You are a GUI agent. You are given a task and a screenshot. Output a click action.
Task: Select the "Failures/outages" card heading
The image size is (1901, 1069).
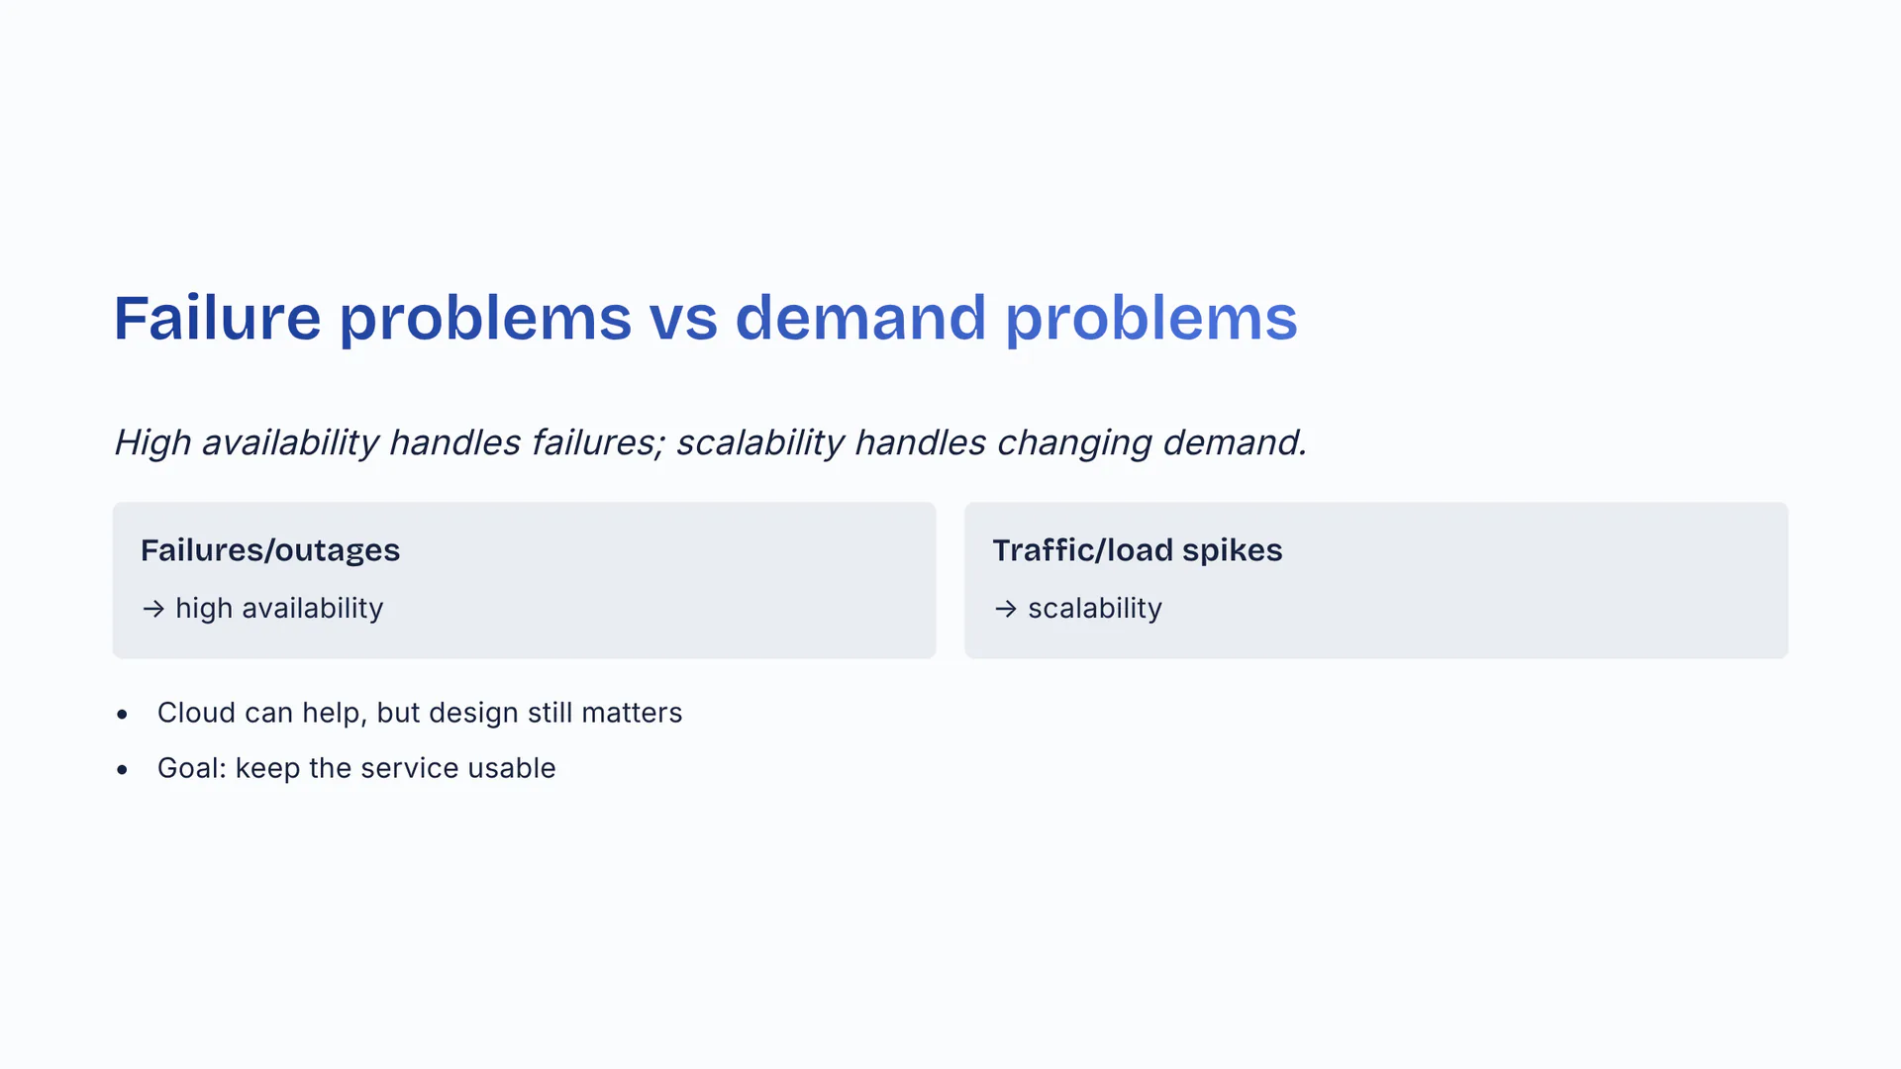tap(269, 550)
